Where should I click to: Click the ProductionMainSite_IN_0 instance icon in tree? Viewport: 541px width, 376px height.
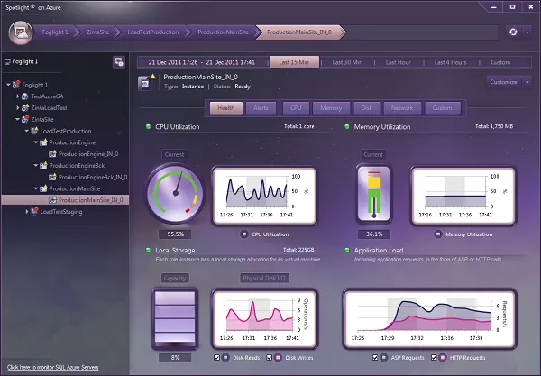coord(52,200)
